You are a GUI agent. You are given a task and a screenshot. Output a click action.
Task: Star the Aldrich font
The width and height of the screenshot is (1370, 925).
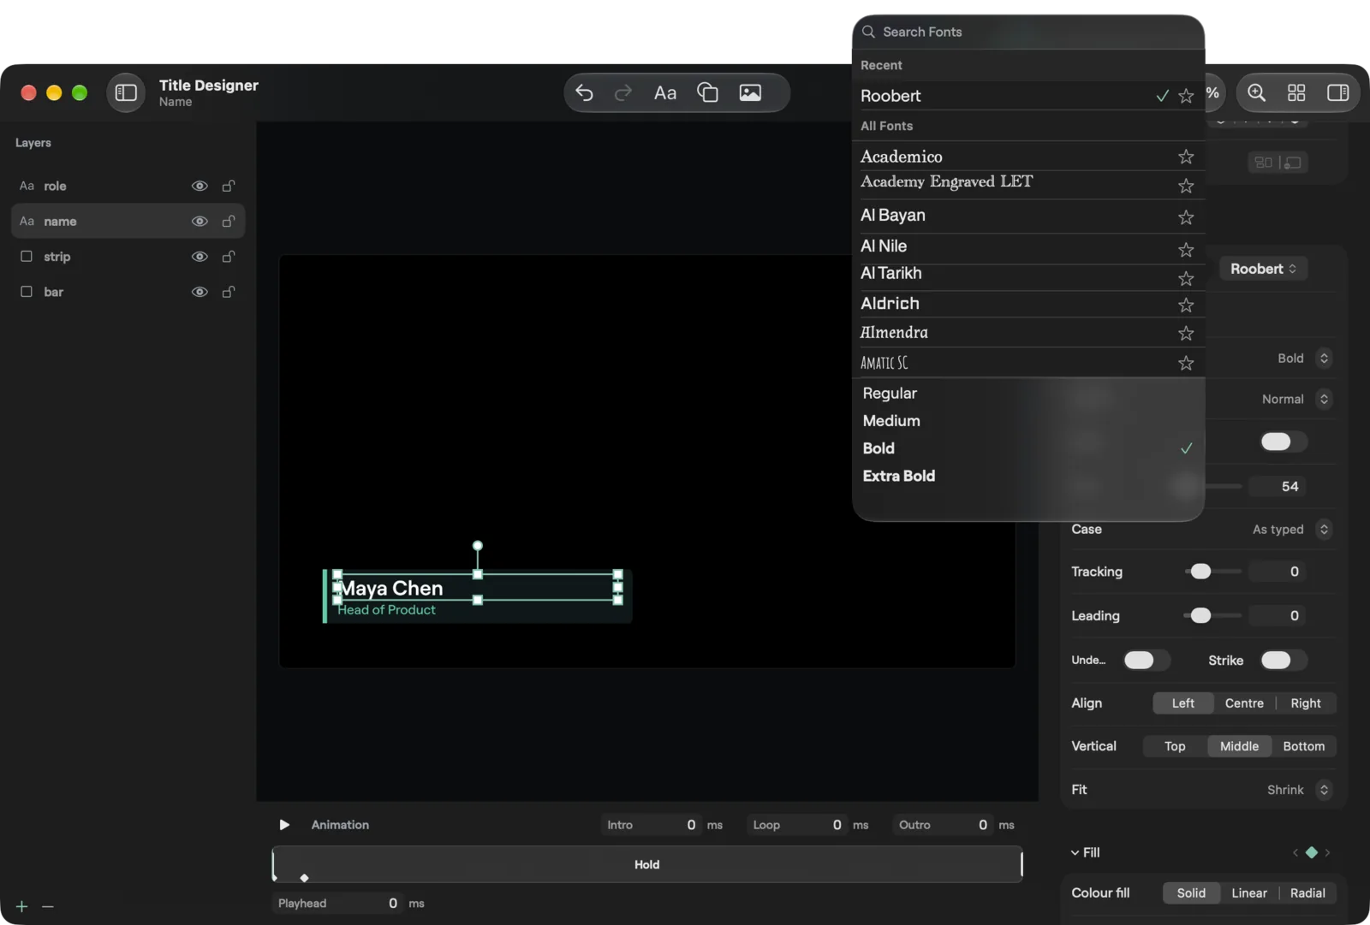pos(1186,305)
